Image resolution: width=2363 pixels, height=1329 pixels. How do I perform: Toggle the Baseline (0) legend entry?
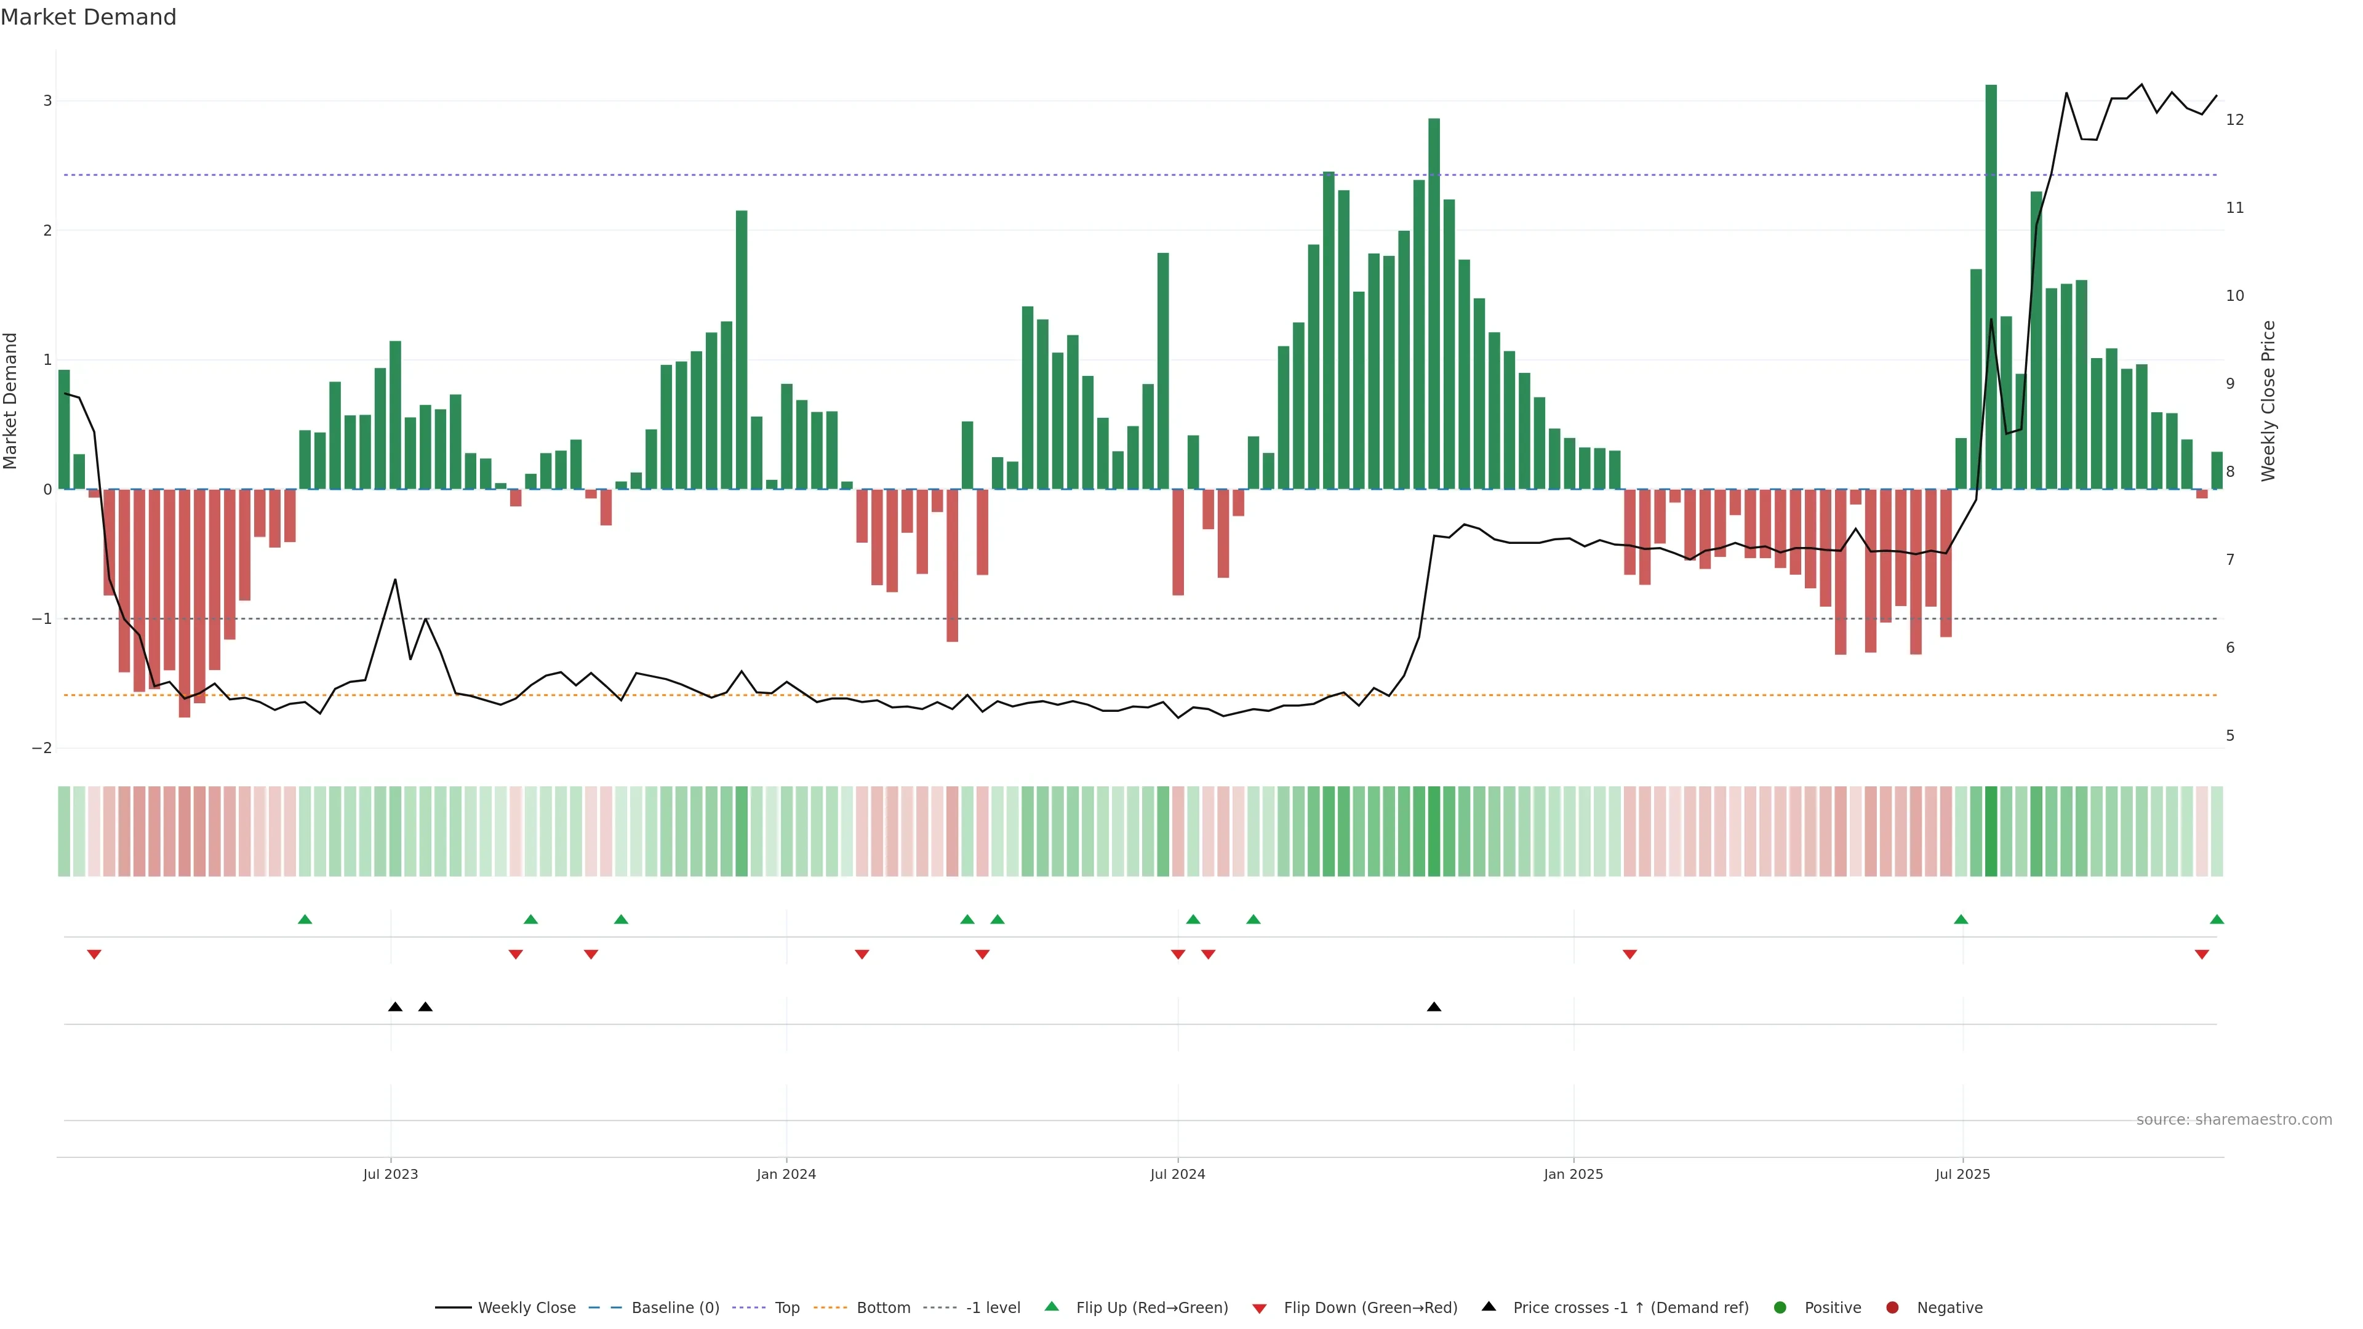coord(674,1307)
